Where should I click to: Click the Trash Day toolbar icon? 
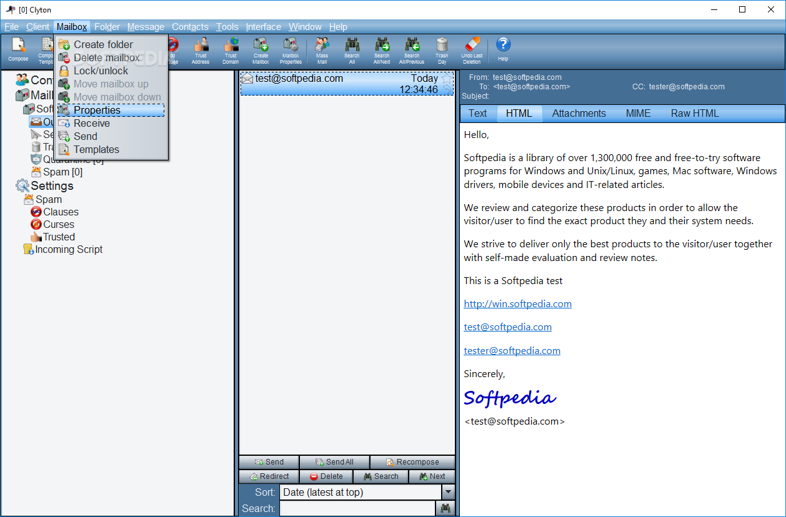tap(442, 51)
